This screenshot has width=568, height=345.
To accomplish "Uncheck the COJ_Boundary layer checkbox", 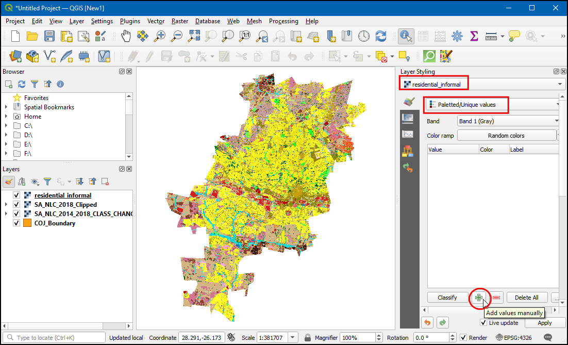I will tap(16, 223).
